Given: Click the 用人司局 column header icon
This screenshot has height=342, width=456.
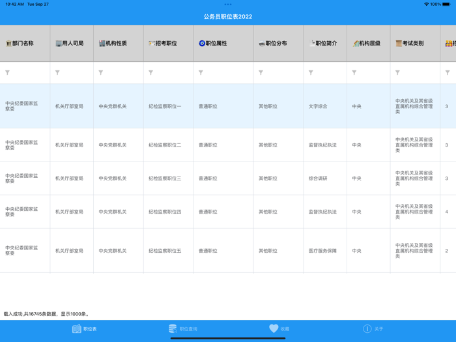Looking at the screenshot, I should (x=59, y=44).
